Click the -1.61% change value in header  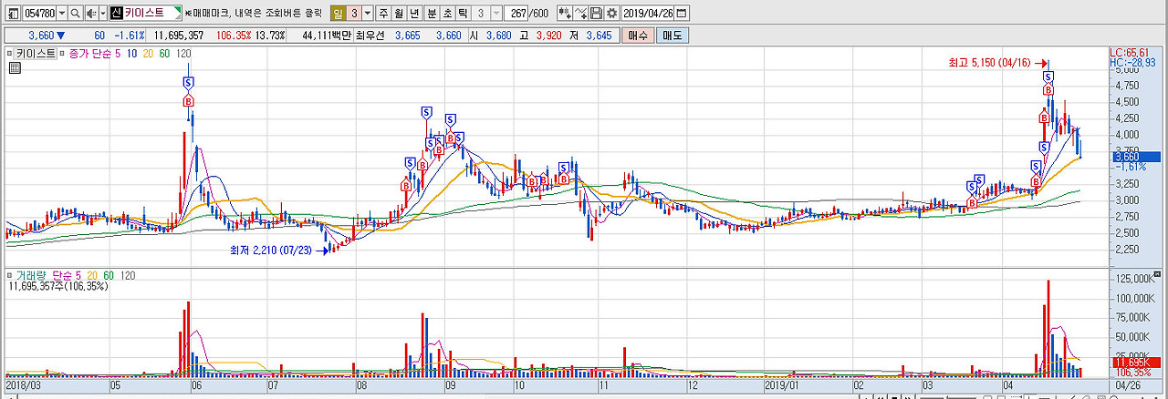pyautogui.click(x=130, y=36)
